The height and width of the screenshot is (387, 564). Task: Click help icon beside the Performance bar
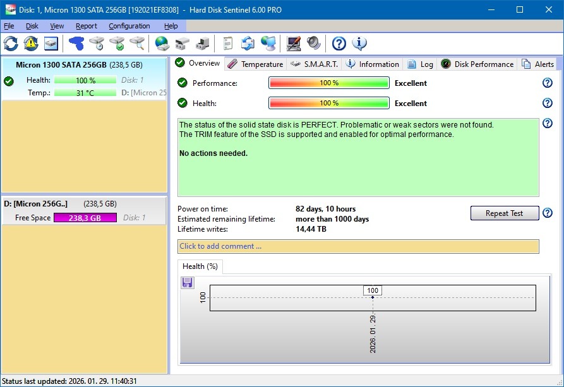(547, 83)
